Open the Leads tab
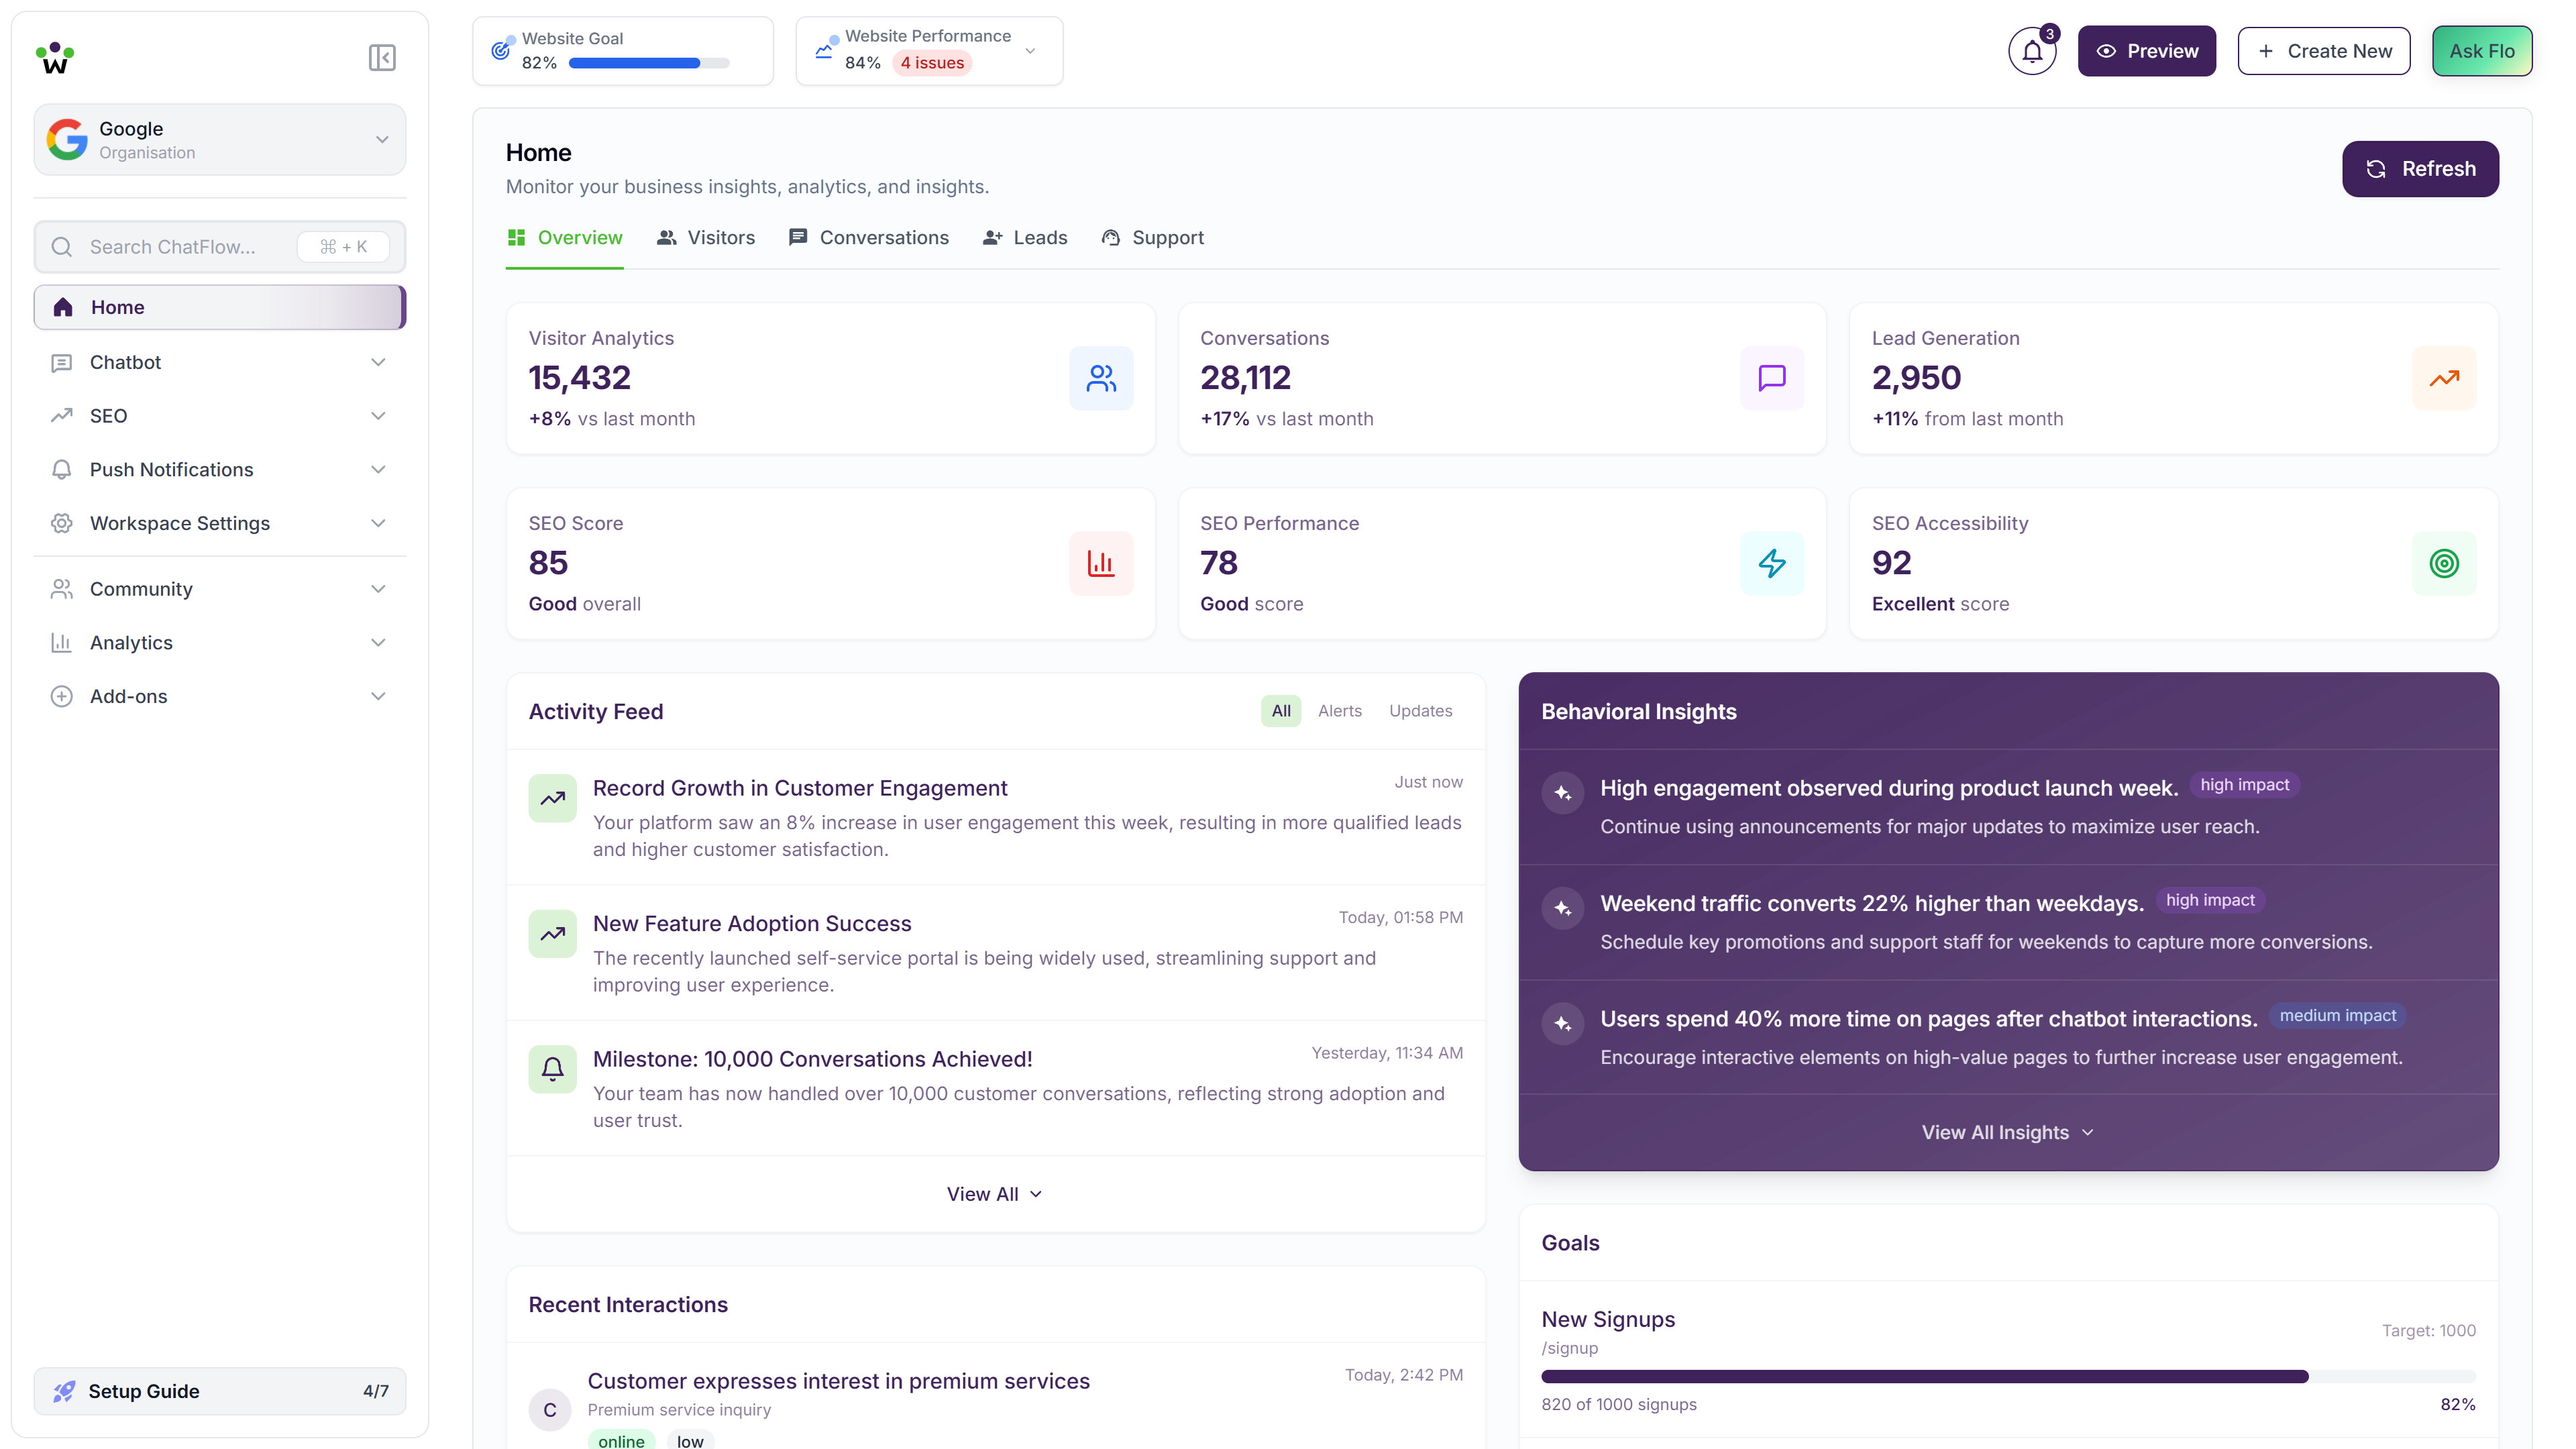This screenshot has width=2576, height=1449. click(1025, 238)
